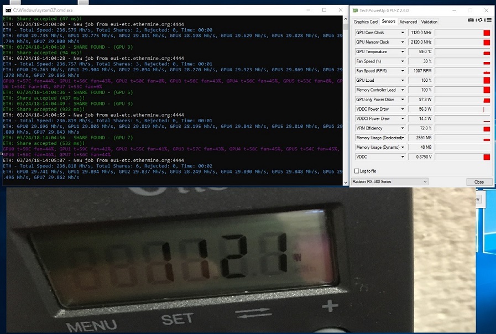The image size is (496, 334).
Task: Click the GPU-Z title bar app icon
Action: click(x=357, y=10)
